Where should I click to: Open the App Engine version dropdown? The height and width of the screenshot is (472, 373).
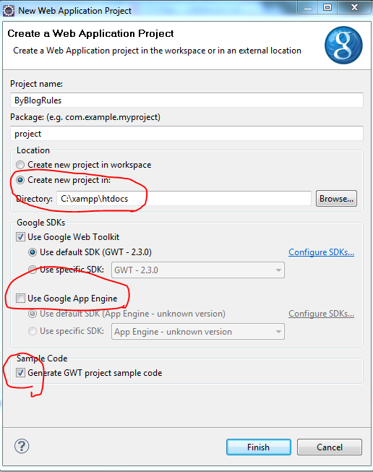coord(198,332)
